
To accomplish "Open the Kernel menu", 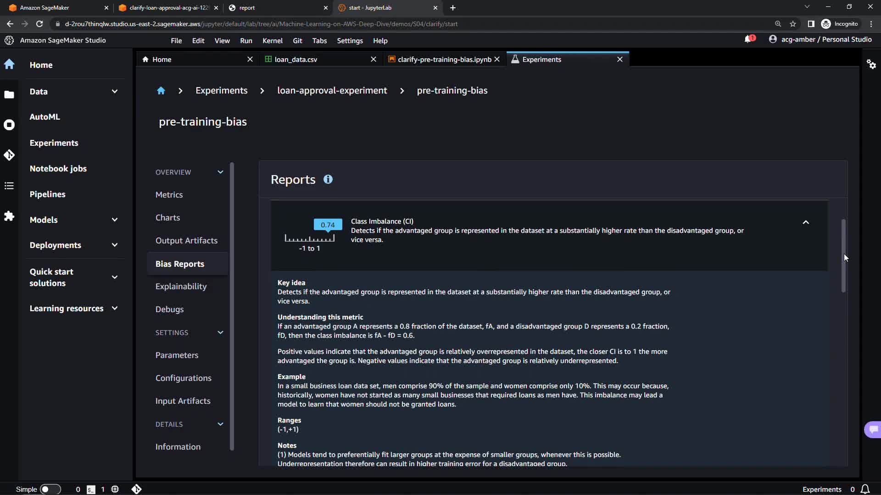I will [x=272, y=41].
